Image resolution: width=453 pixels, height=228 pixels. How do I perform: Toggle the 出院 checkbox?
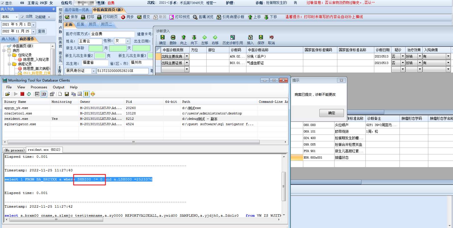tap(22, 17)
